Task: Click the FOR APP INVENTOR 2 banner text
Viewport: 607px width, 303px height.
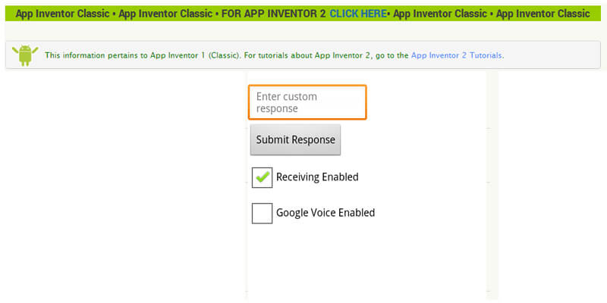Action: coord(274,14)
